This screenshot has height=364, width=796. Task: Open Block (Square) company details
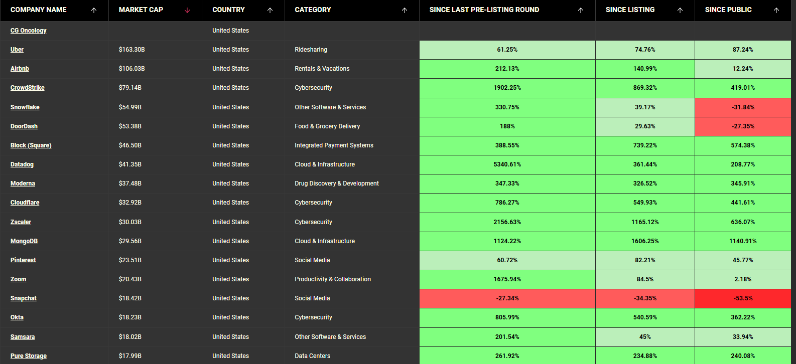coord(31,145)
